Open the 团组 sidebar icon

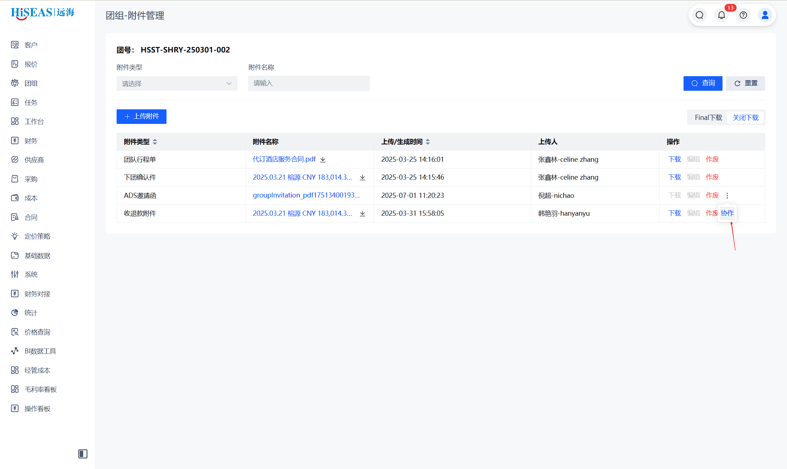tap(15, 83)
